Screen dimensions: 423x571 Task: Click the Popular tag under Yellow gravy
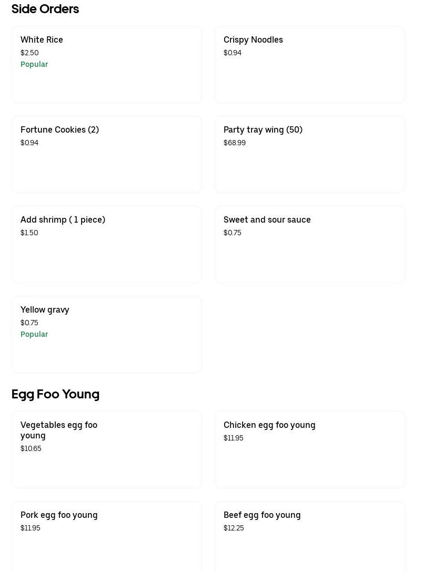coord(34,334)
